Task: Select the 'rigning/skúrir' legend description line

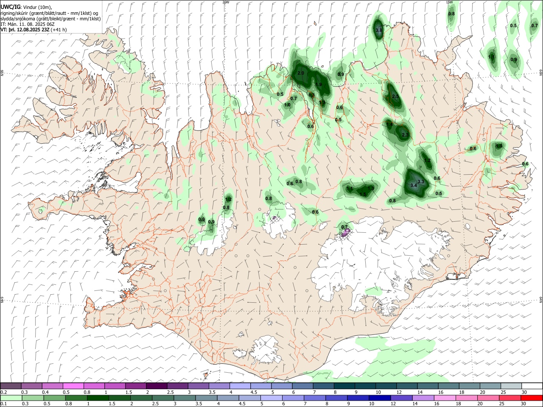Action: pyautogui.click(x=49, y=13)
